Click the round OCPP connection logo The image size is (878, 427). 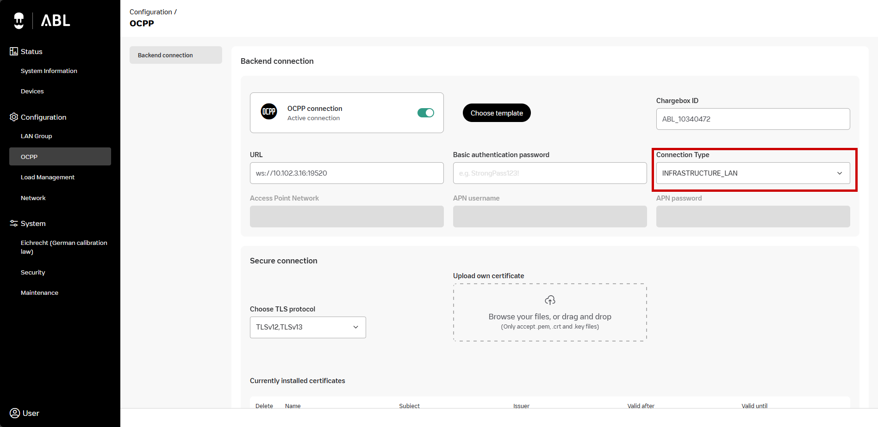269,112
